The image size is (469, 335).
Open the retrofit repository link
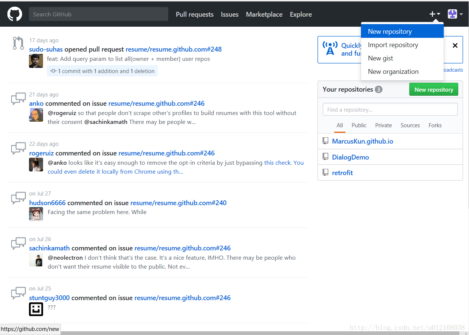(x=342, y=173)
